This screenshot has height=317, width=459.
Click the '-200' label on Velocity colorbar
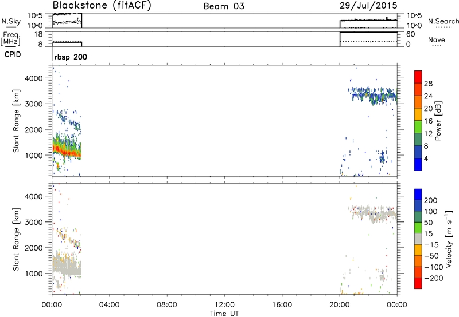434,278
